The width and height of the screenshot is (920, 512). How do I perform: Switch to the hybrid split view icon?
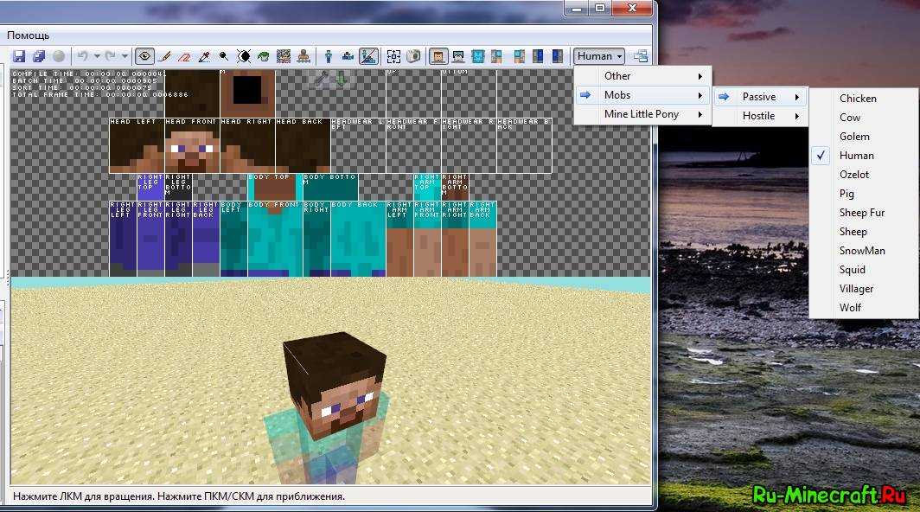click(368, 56)
